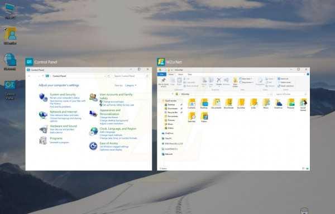Open the WZorNet user folder desktop icon
This screenshot has width=335, height=214.
point(10,35)
